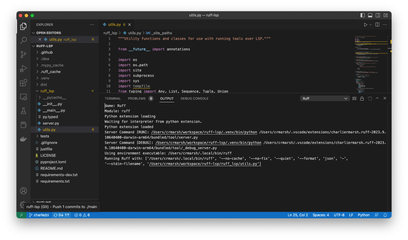The image size is (408, 240).
Task: Toggle the problems count in status bar
Action: tap(82, 215)
